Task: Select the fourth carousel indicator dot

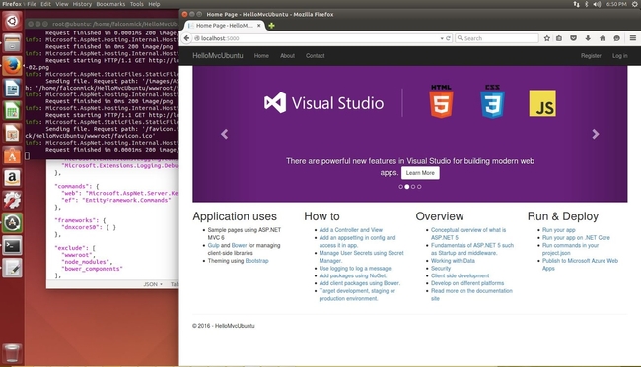Action: coord(419,187)
